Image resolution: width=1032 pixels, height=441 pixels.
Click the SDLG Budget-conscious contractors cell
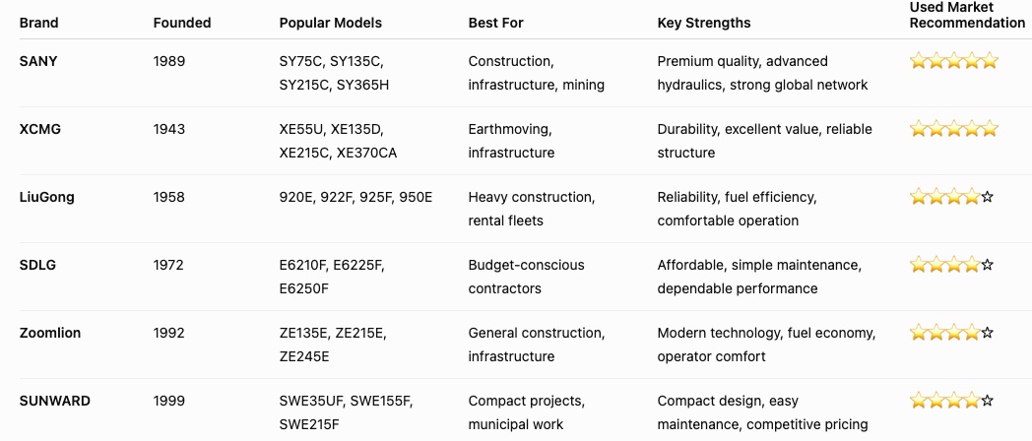[x=526, y=277]
